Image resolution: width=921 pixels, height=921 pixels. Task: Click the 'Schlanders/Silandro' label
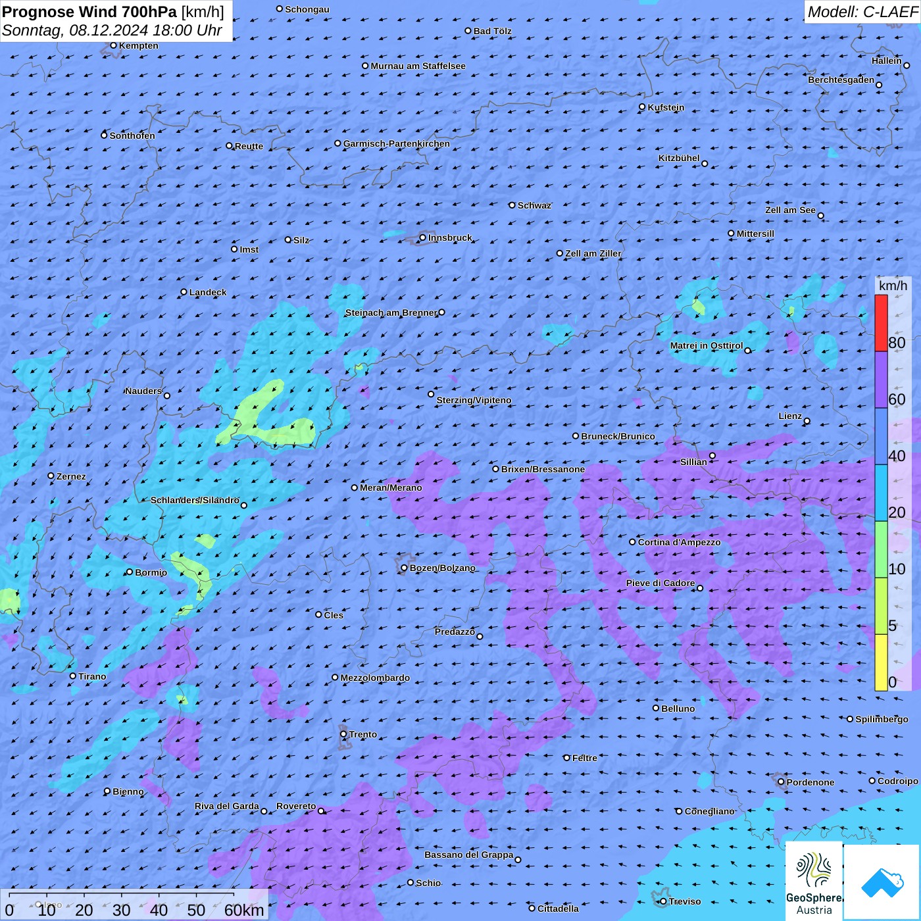[195, 500]
